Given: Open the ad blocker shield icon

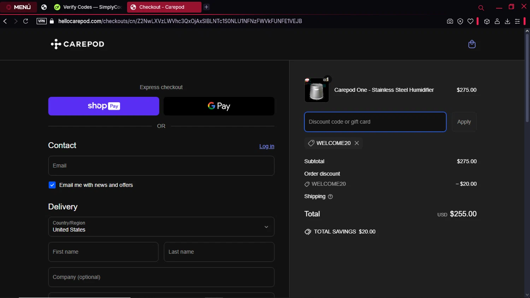Looking at the screenshot, I should coord(460,21).
